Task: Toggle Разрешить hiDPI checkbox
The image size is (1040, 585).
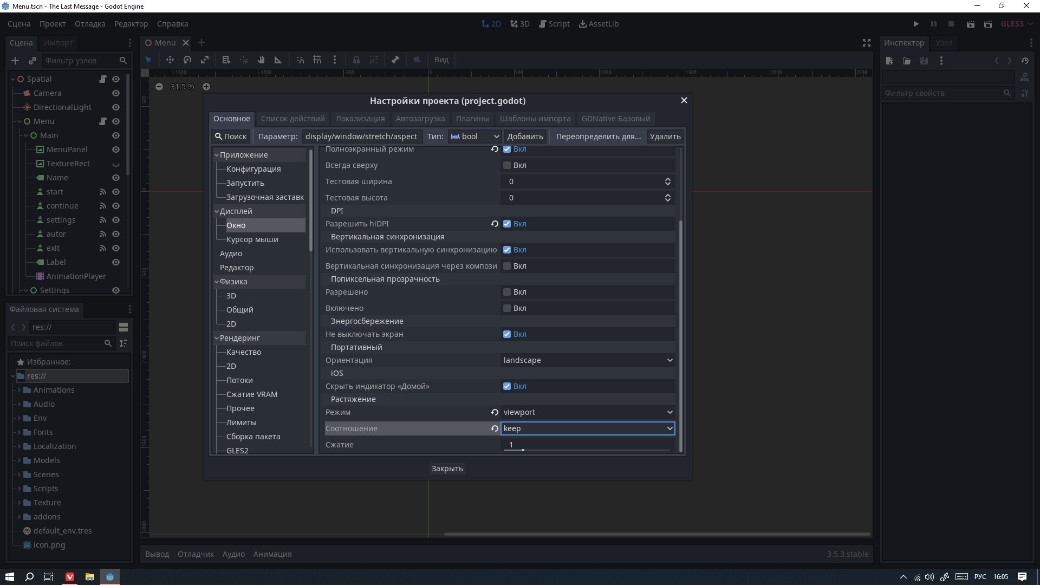Action: click(507, 224)
